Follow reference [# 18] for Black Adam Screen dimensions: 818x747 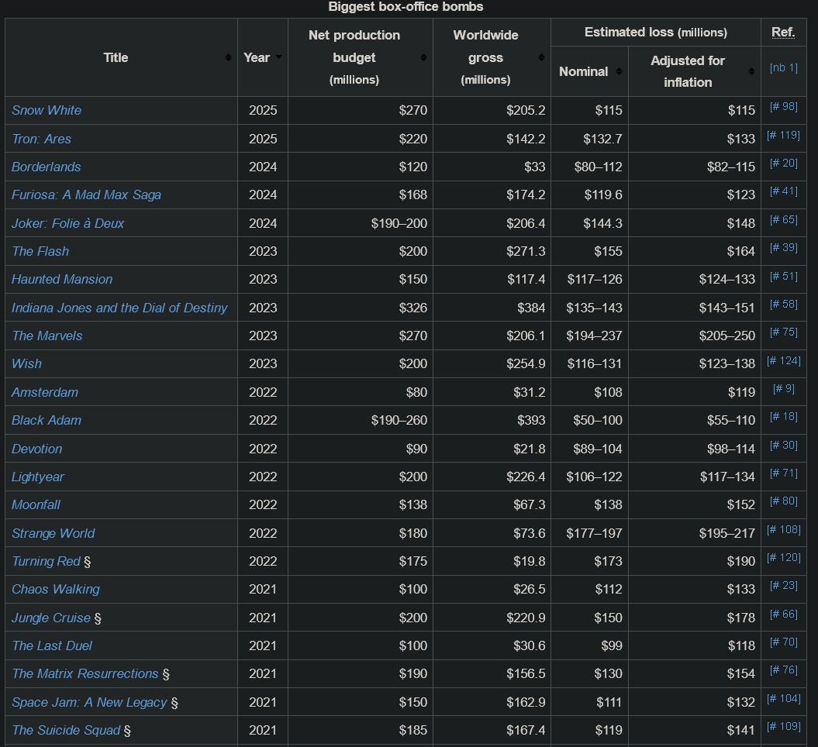coord(784,416)
